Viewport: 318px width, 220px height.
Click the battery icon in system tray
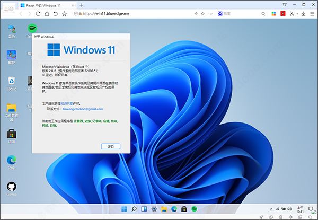click(284, 209)
